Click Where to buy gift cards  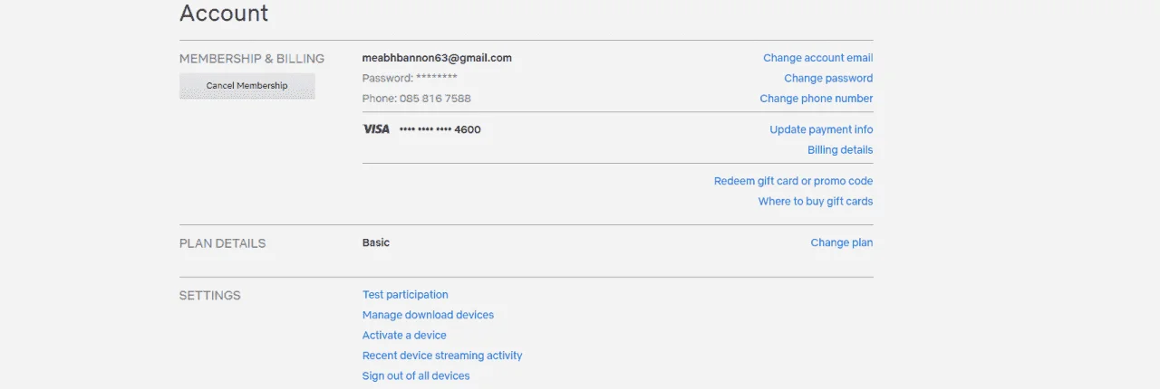coord(816,202)
